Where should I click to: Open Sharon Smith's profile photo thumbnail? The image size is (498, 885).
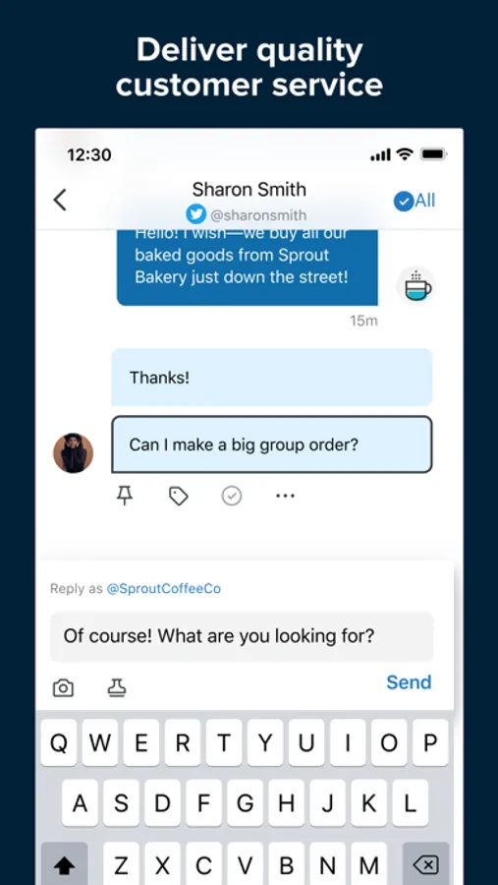click(x=74, y=452)
